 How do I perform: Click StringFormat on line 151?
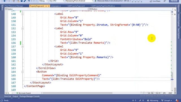[x=119, y=25]
